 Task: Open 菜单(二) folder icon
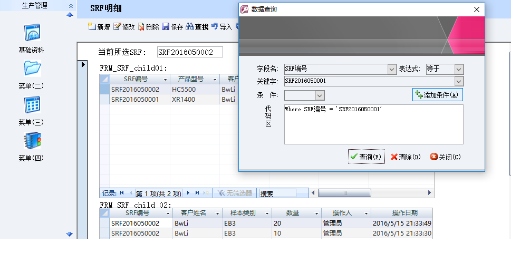tap(32, 68)
